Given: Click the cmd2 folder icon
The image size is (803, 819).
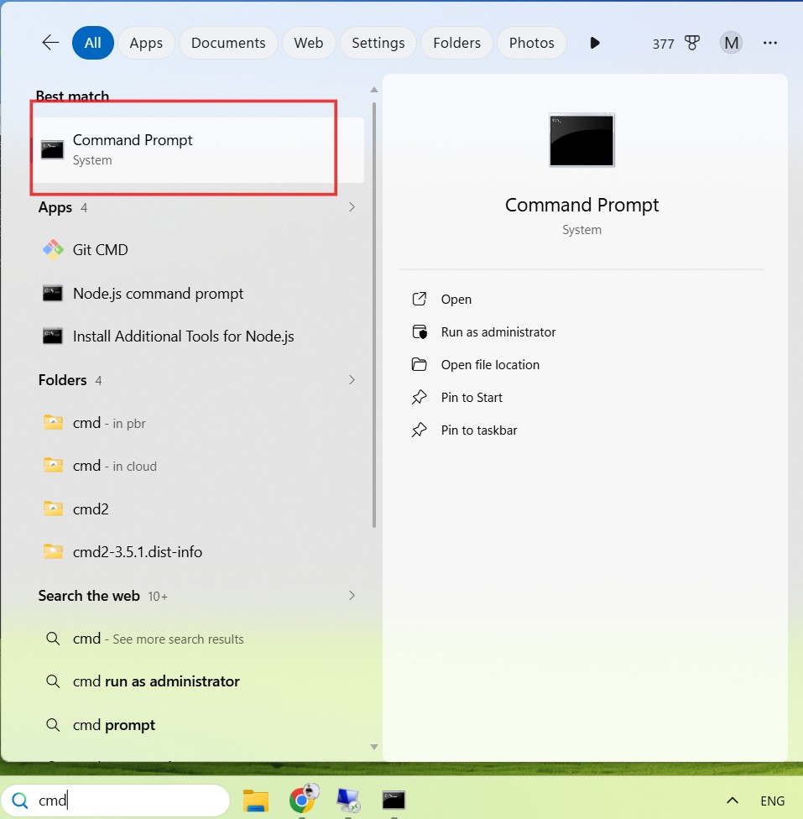Looking at the screenshot, I should click(53, 508).
